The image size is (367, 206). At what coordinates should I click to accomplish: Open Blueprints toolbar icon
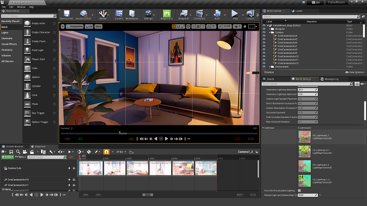click(x=183, y=13)
